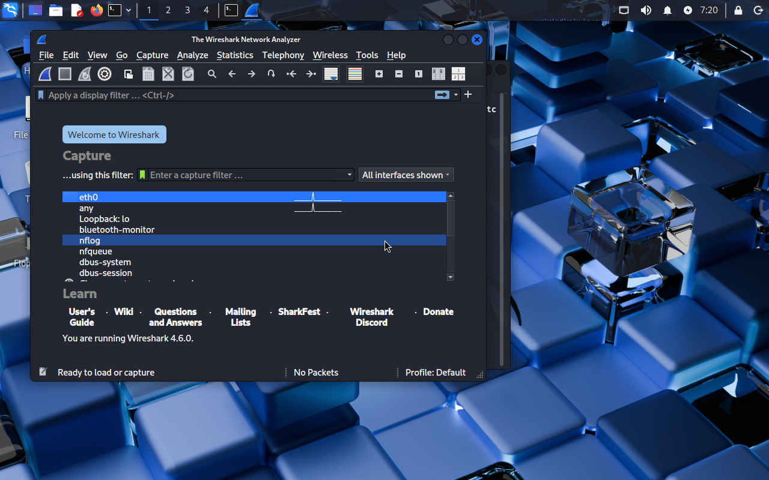Viewport: 769px width, 480px height.
Task: Click the capture filter green bookmark
Action: point(142,175)
